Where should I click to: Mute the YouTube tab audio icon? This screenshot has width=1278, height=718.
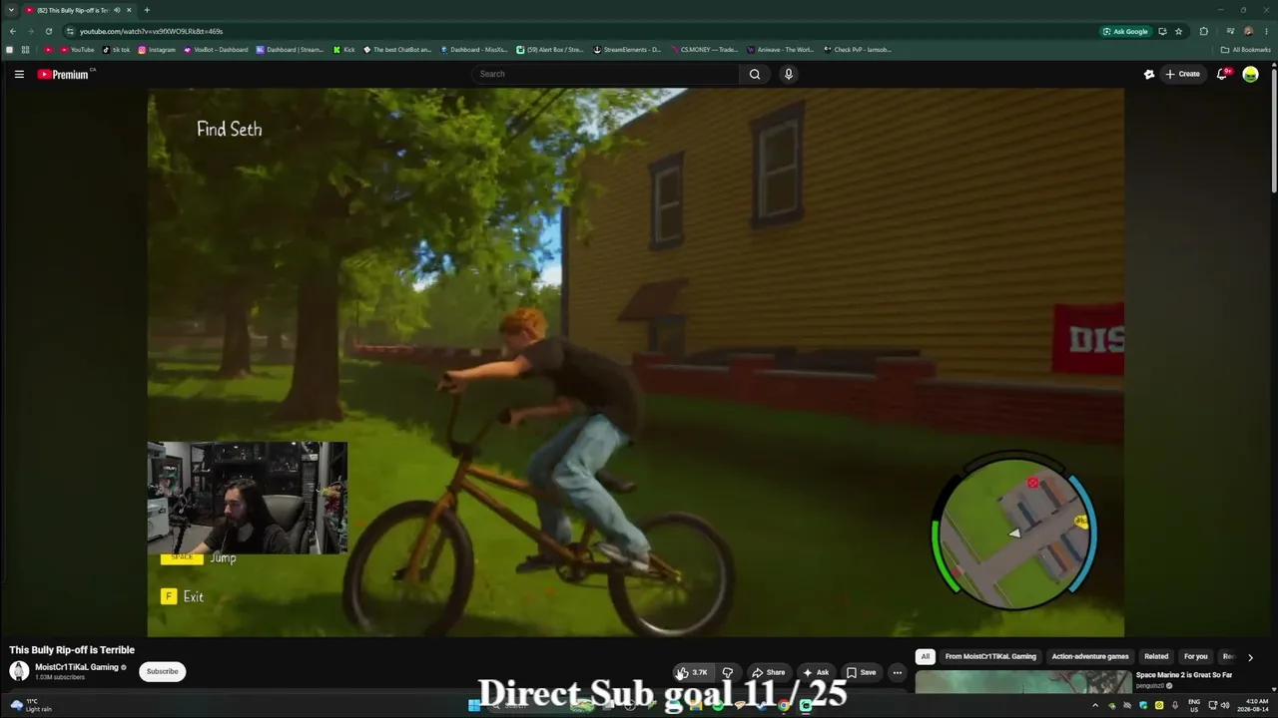117,10
